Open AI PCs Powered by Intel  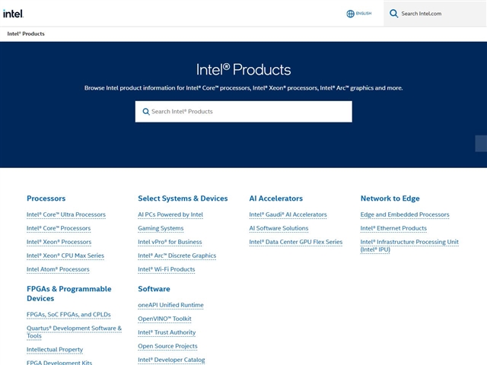(170, 214)
